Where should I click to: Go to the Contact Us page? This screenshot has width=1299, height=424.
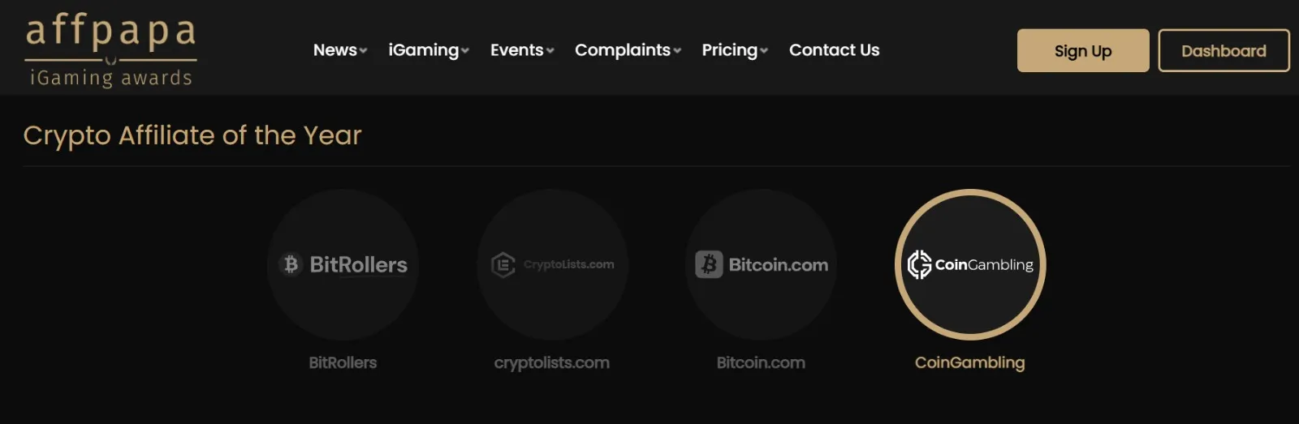(834, 50)
